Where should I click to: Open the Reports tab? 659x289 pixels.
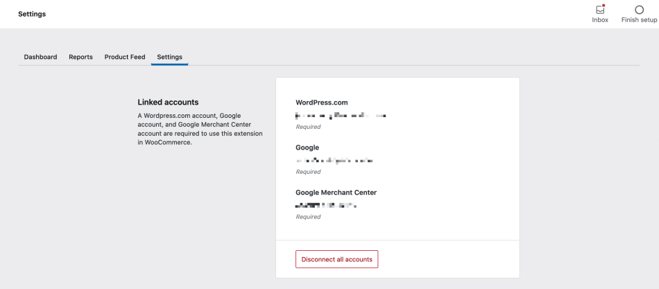tap(80, 57)
